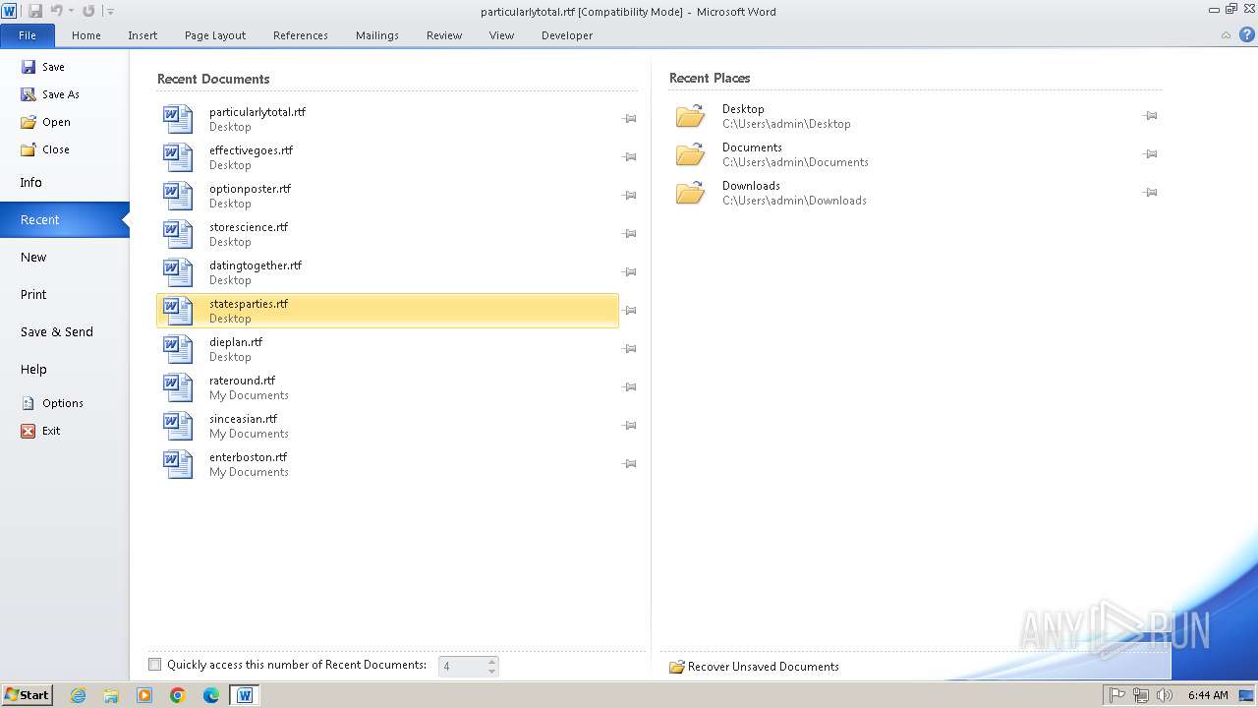Launch Internet Explorer from the taskbar

click(78, 695)
